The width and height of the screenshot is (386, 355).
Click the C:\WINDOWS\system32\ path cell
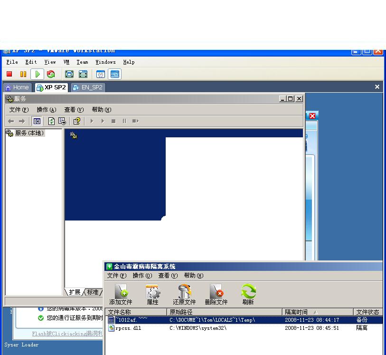click(198, 328)
